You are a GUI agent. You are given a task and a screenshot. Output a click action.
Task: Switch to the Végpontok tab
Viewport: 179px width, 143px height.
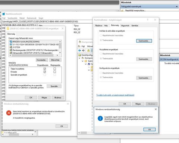pyautogui.click(x=125, y=25)
